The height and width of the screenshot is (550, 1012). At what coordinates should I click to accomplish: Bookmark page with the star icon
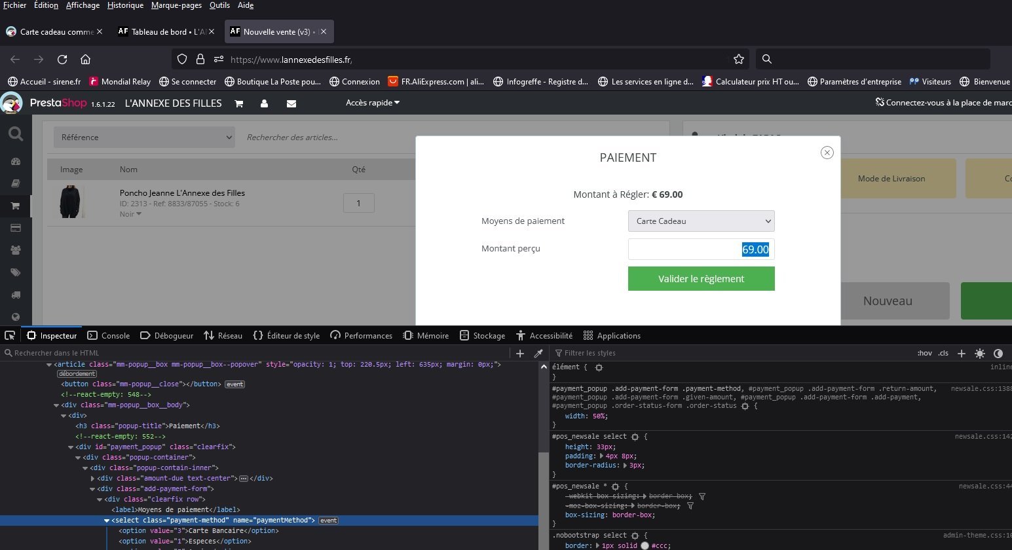[x=739, y=59]
